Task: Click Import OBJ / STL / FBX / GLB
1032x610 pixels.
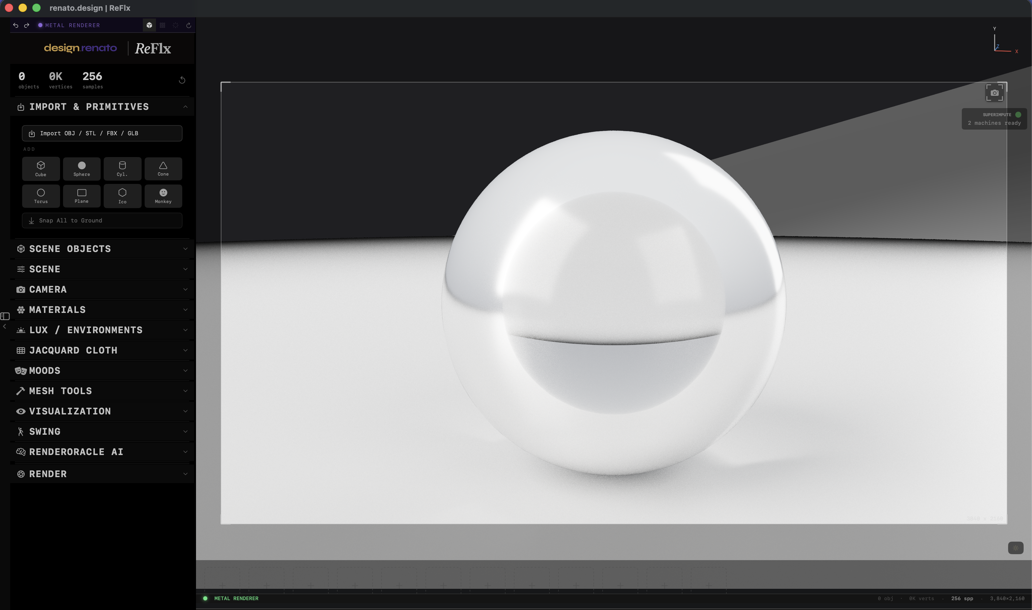Action: [x=102, y=133]
